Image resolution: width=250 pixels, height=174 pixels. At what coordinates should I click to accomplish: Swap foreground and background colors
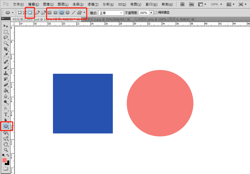[x=8, y=155]
